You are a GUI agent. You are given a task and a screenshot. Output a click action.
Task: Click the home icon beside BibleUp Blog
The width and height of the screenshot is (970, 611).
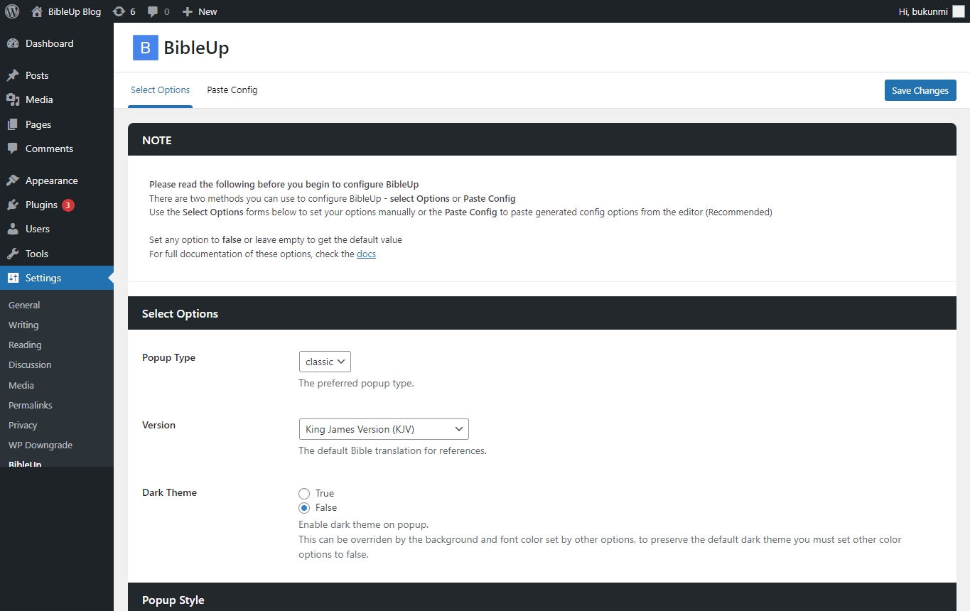(37, 11)
